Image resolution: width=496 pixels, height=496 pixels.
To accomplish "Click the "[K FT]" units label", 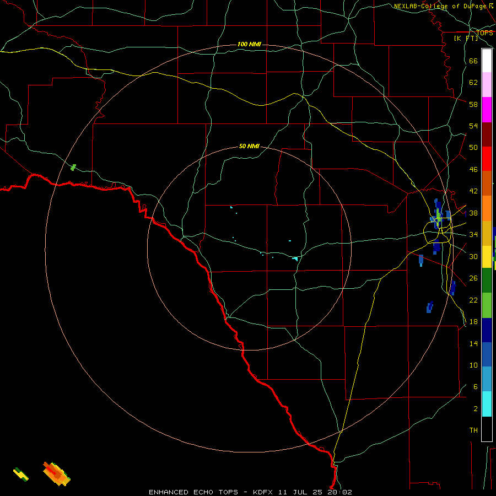I will click(466, 38).
